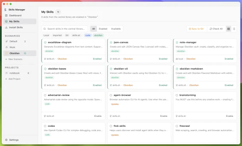Click Obsidian scenario link on note-manager
Viewport: 242px width, 146px height.
[x=191, y=59]
